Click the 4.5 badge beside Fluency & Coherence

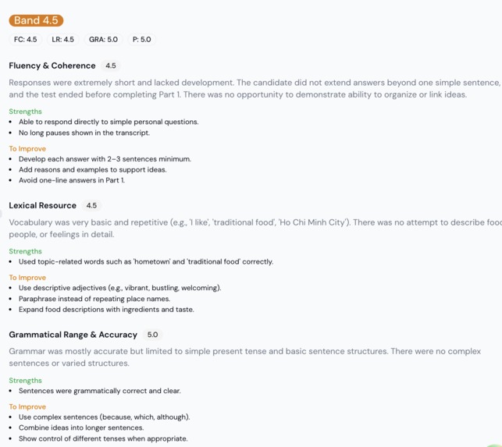[x=111, y=66]
